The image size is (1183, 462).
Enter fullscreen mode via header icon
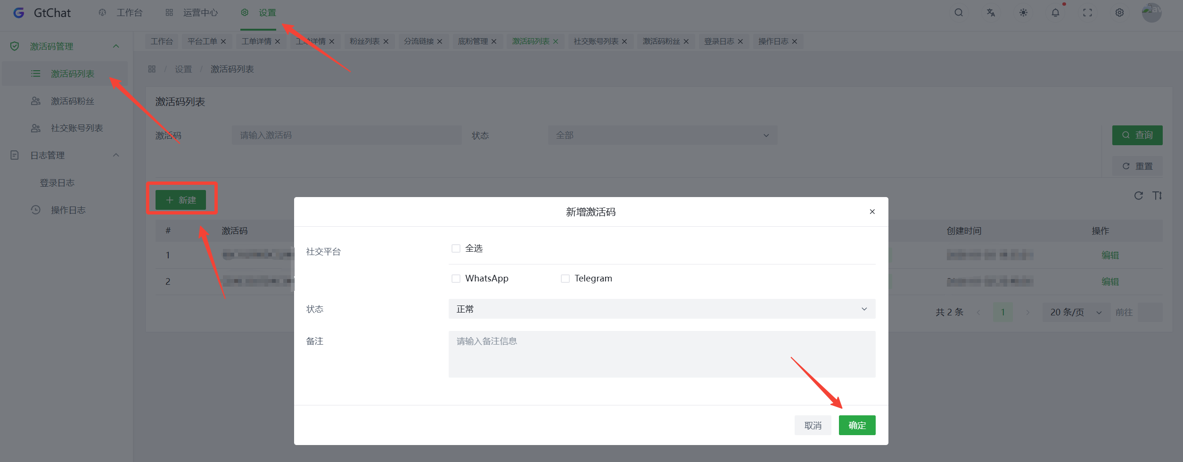(x=1087, y=13)
